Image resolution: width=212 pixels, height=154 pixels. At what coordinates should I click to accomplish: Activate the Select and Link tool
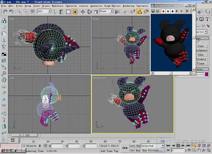[19, 12]
